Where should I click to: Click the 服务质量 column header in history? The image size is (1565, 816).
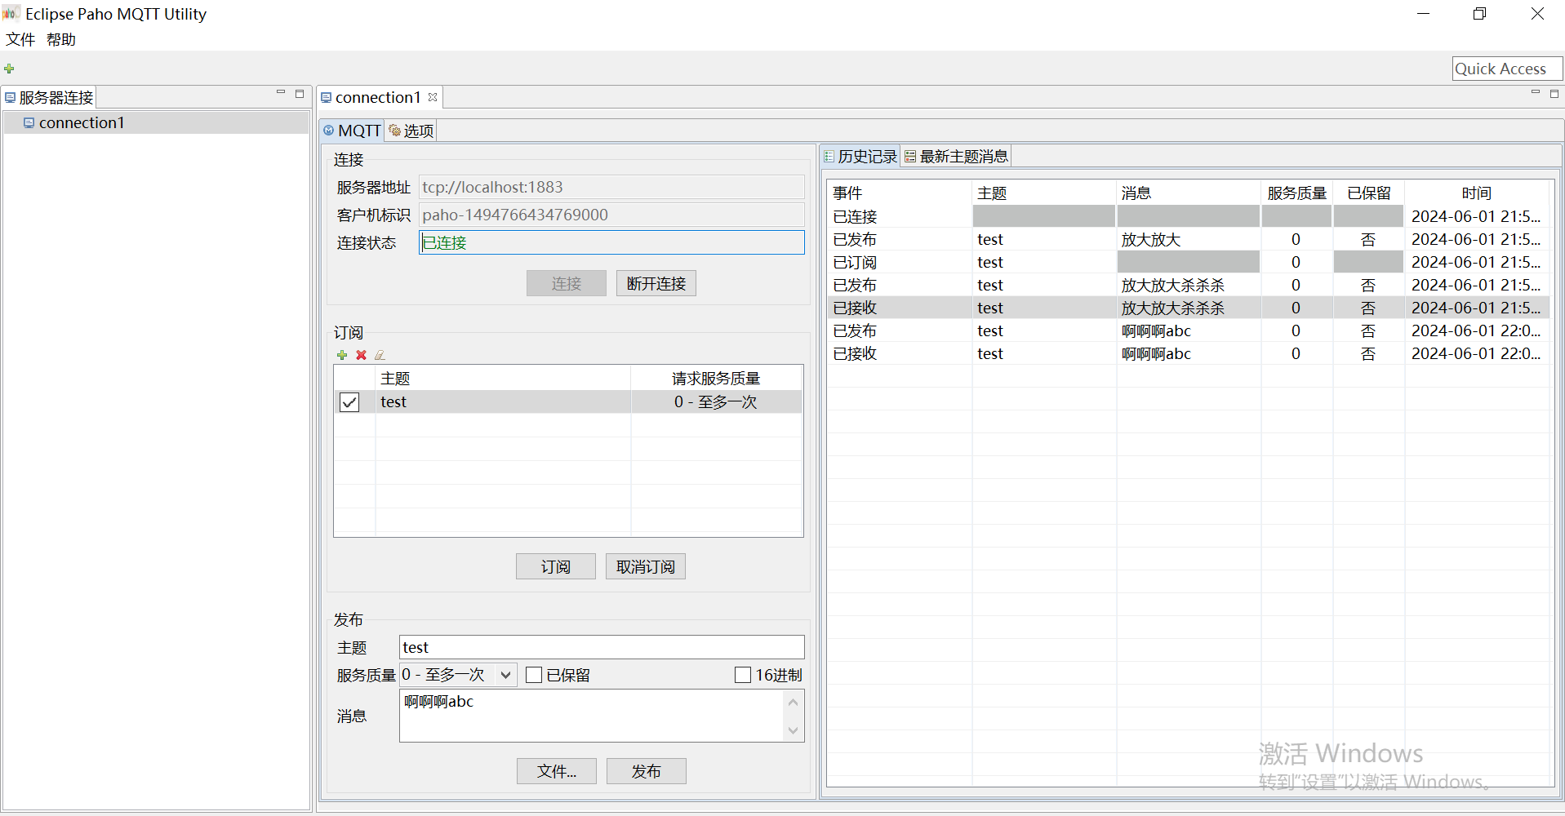1296,193
